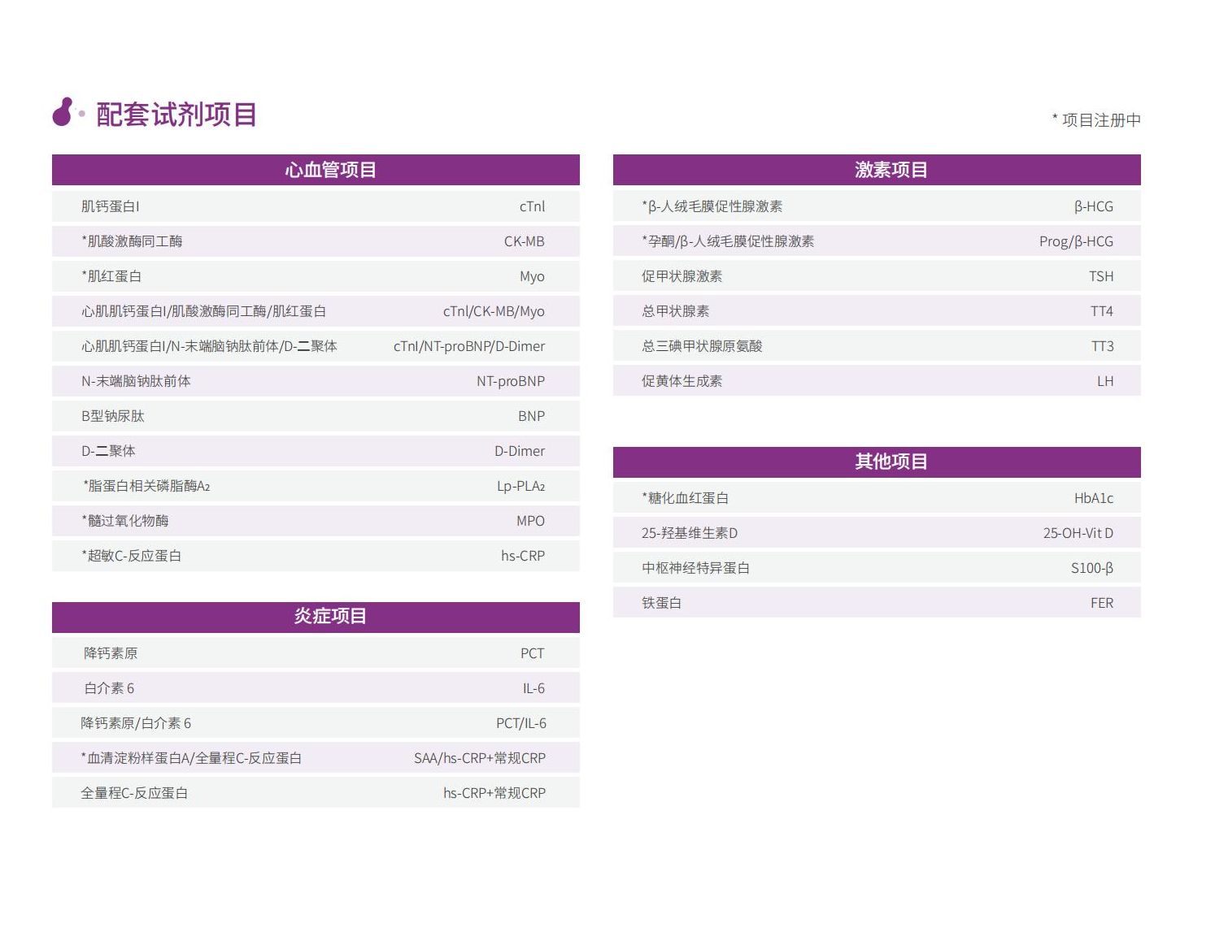The image size is (1228, 932).
Task: Click the 25-羟基维生素D row label
Action: coord(689,533)
